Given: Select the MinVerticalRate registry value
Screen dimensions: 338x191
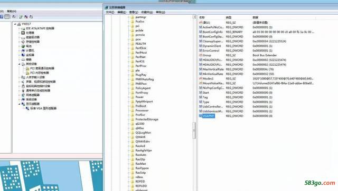Looking at the screenshot, I should click(x=213, y=74).
